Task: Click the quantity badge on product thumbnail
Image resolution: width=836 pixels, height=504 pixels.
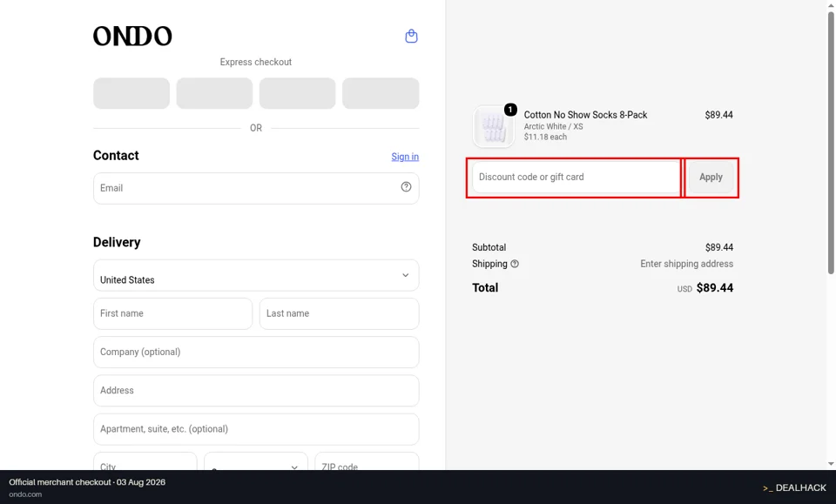Action: click(510, 109)
